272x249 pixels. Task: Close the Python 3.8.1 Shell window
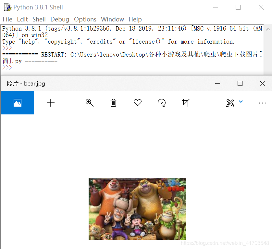point(261,7)
